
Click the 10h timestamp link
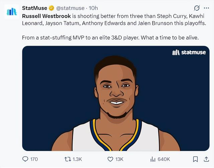pos(93,8)
